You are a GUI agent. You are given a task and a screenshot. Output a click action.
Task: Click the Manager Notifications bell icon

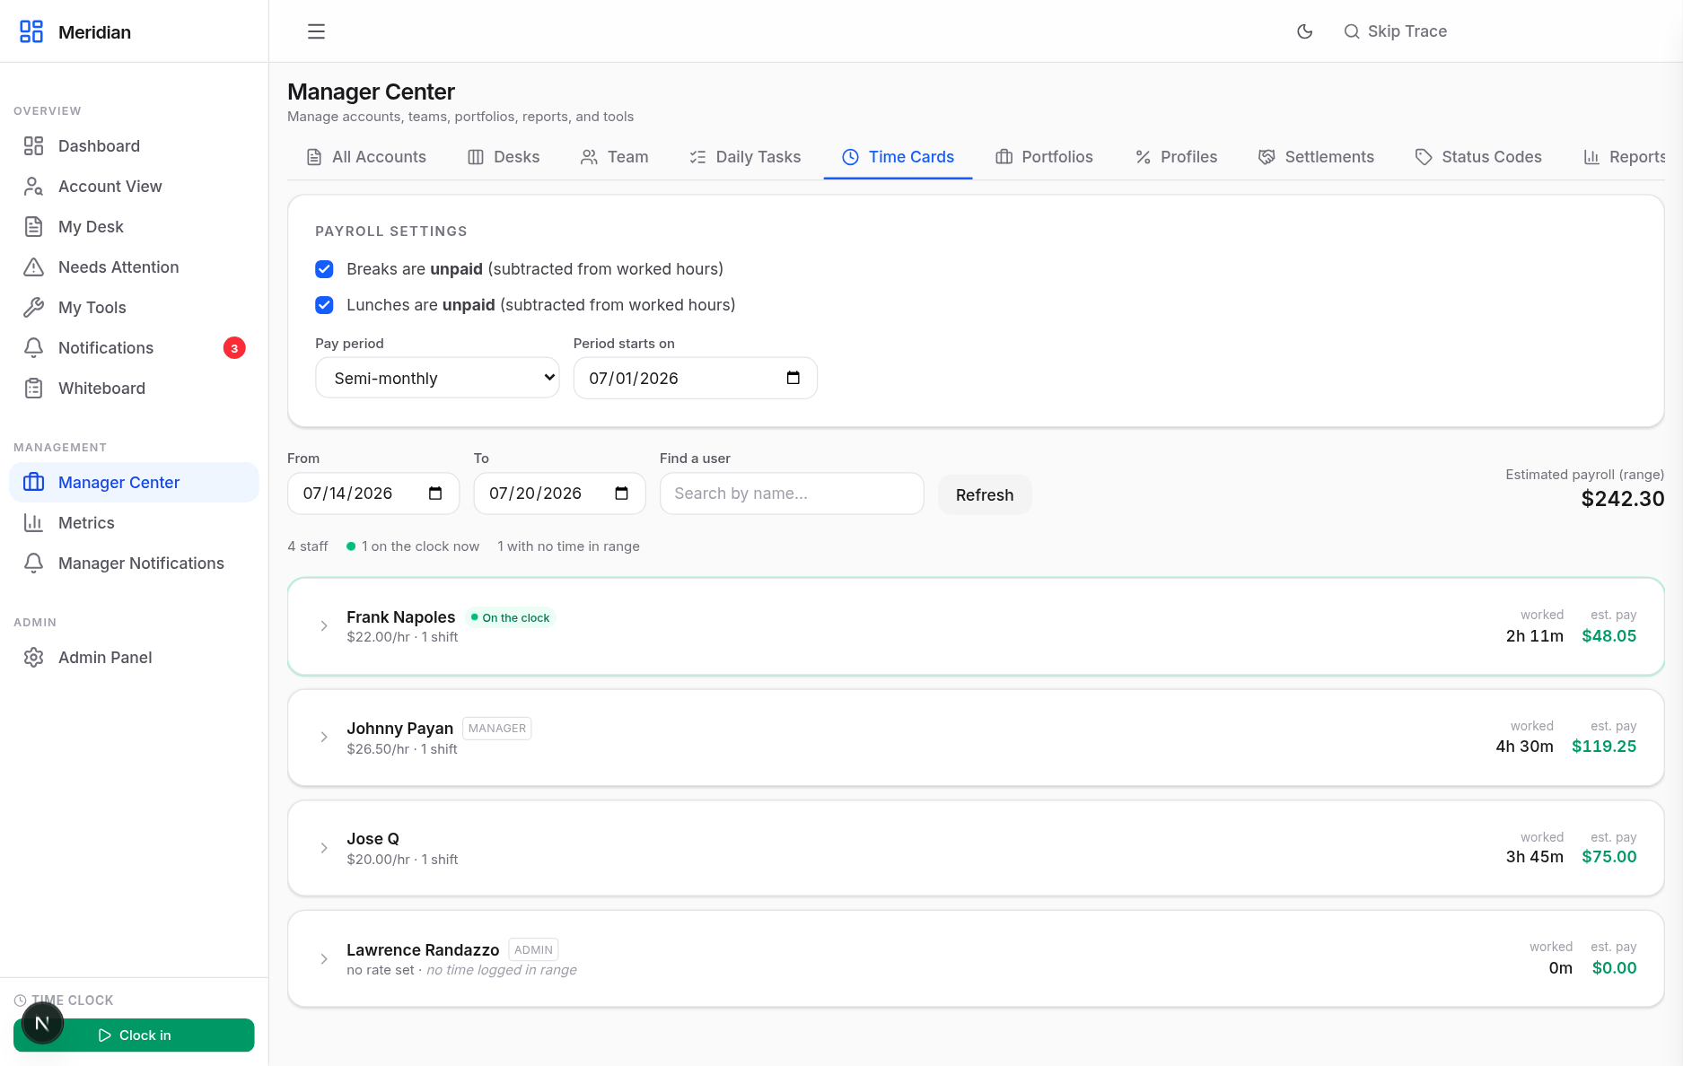point(33,564)
